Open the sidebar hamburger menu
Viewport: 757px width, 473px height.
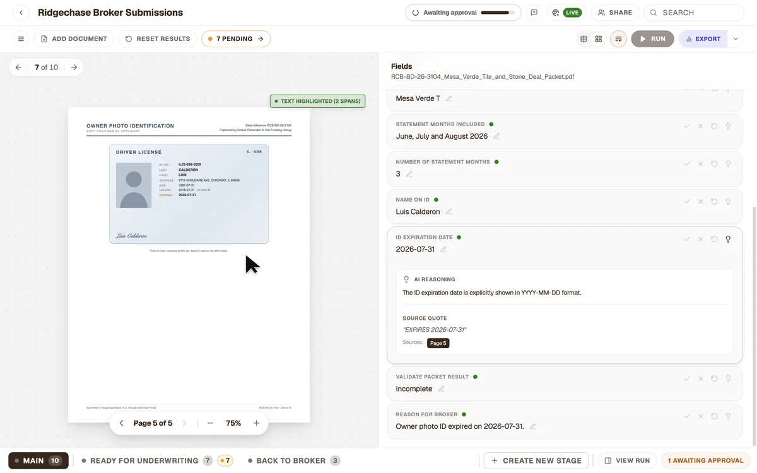point(21,39)
